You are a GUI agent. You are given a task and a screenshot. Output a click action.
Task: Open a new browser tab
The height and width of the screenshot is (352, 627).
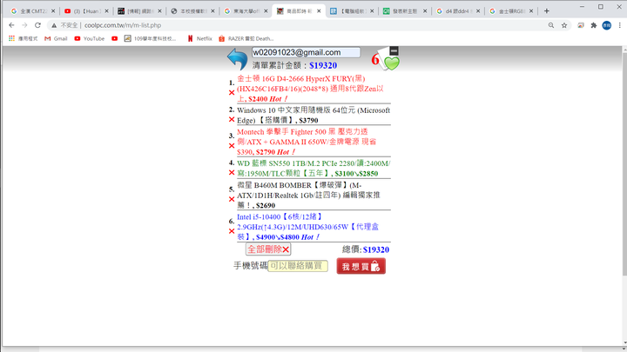547,11
